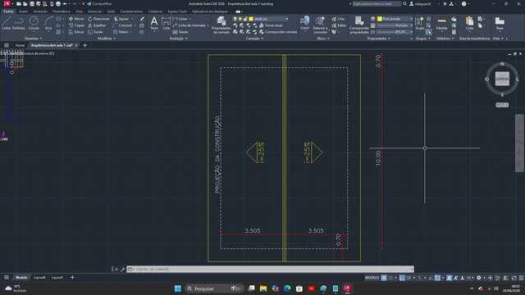Viewport: 525px width, 295px height.
Task: Open the Gerenciar ribbon tab
Action: coord(95,11)
